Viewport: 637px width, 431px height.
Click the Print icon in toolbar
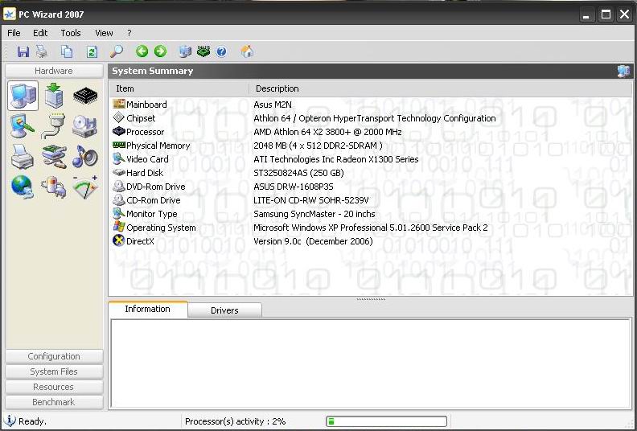[42, 51]
